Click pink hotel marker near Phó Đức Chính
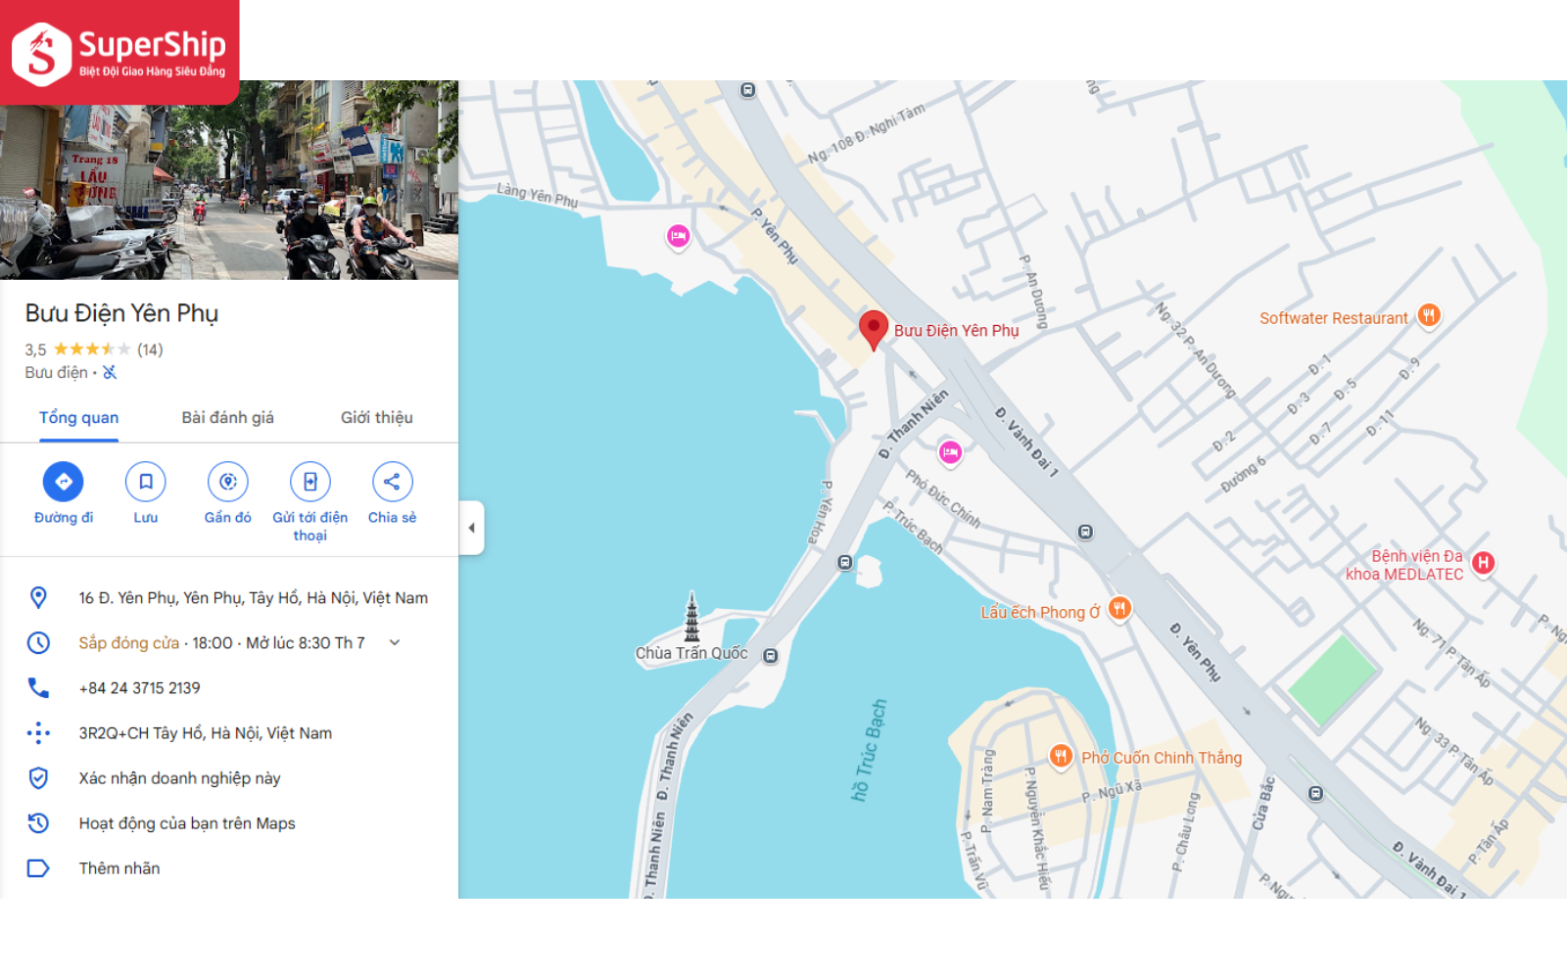 950,452
